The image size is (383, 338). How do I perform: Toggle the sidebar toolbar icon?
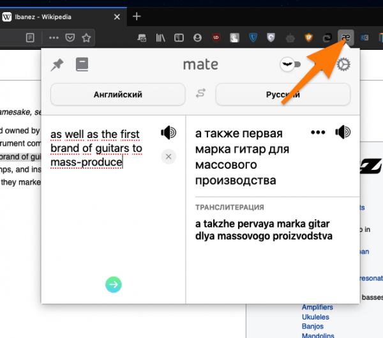[x=179, y=38]
